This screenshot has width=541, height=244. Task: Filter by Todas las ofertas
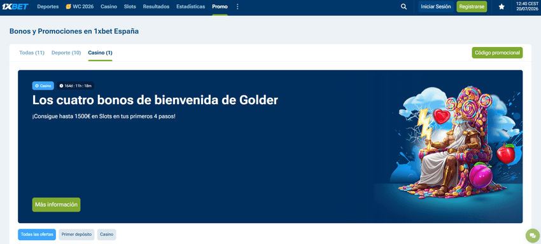pos(37,234)
